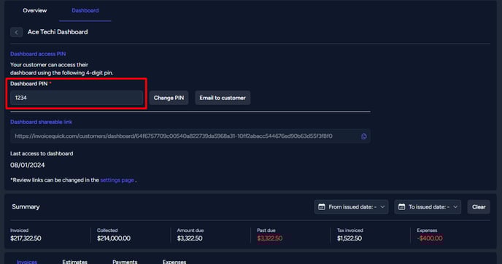Viewport: 502px width, 264px height.
Task: Click the Dashboard shareable link heading
Action: 41,122
